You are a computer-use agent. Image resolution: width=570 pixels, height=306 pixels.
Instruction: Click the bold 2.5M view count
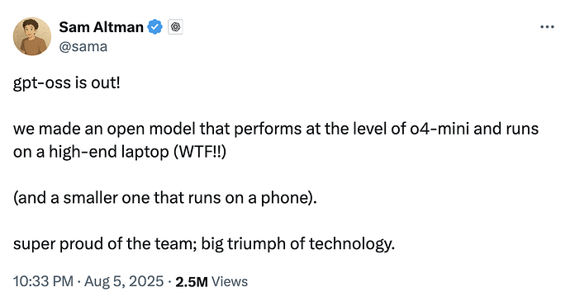pyautogui.click(x=192, y=282)
